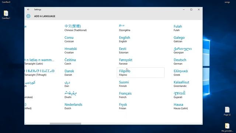Screen dimensions: 236x133
Task: Select the Filipino language tile
Action: (x=140, y=72)
